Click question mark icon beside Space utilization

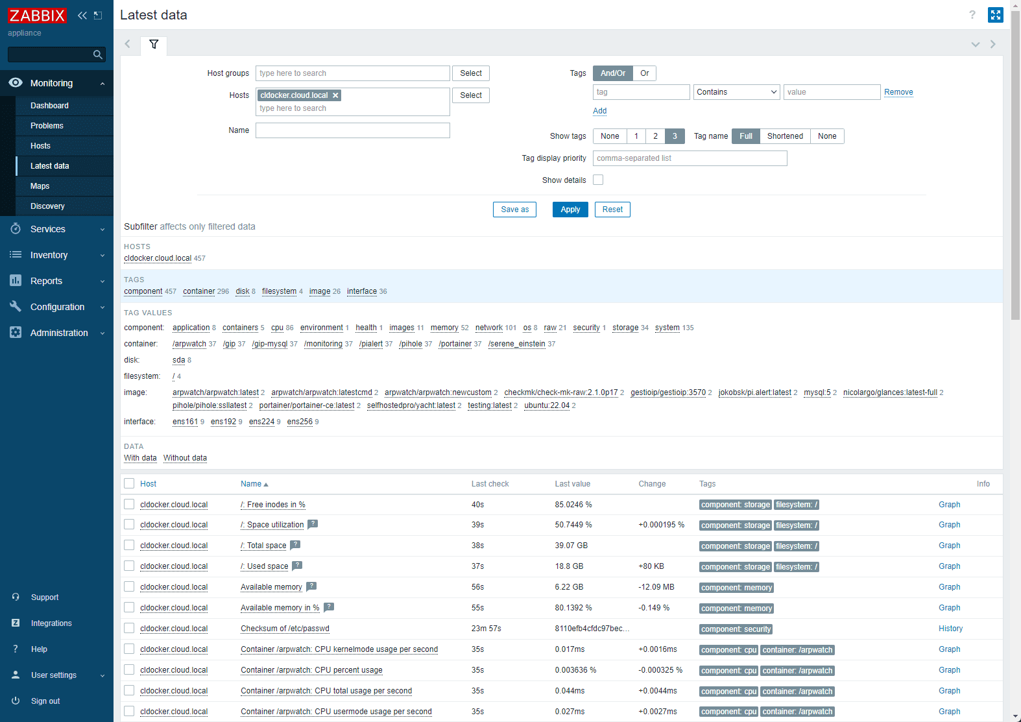coord(313,524)
